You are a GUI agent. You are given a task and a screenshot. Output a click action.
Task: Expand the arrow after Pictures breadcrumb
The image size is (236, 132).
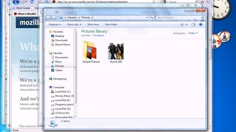pos(92,18)
